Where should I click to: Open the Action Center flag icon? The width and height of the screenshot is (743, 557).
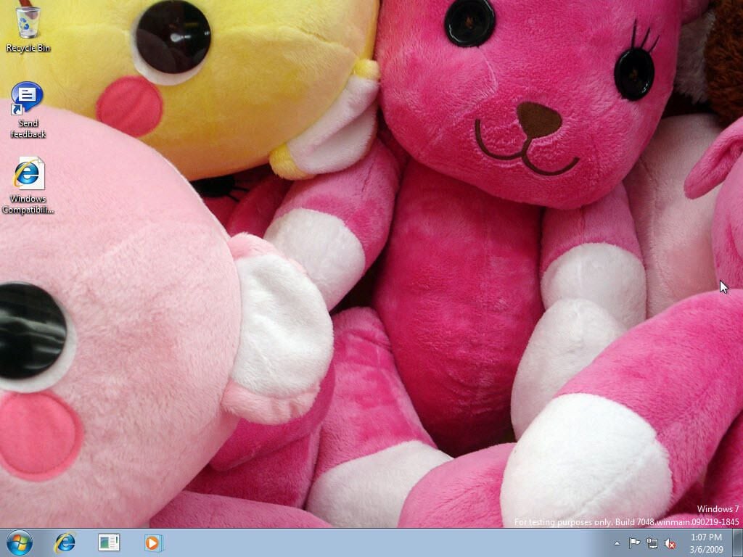(634, 543)
